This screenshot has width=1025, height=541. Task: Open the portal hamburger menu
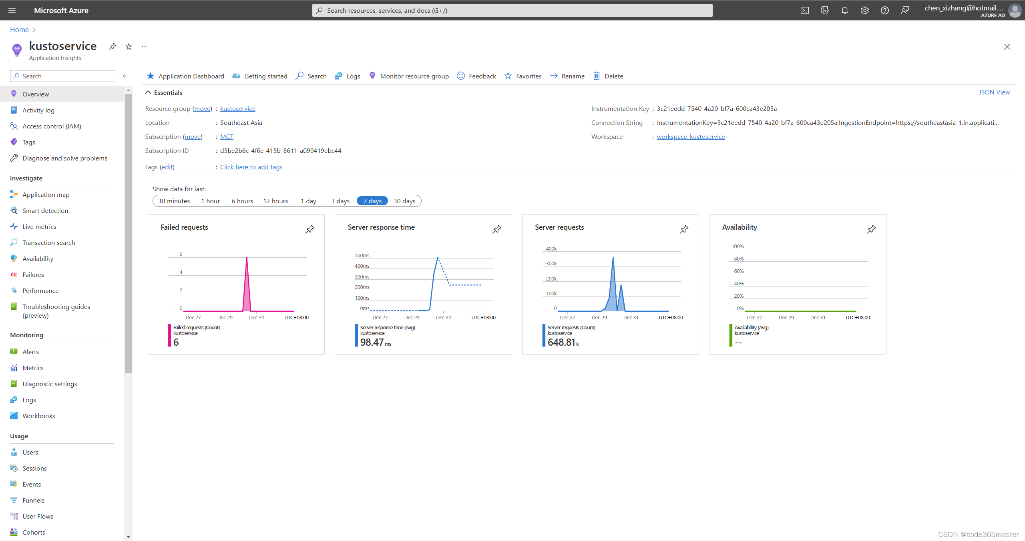tap(12, 10)
